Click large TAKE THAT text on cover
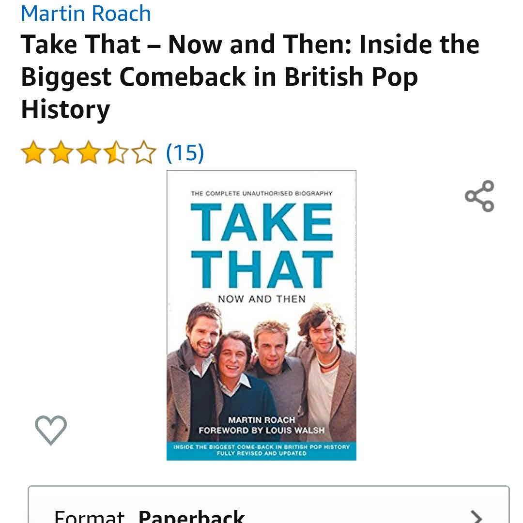Screen dimensions: 523x523 click(x=262, y=246)
